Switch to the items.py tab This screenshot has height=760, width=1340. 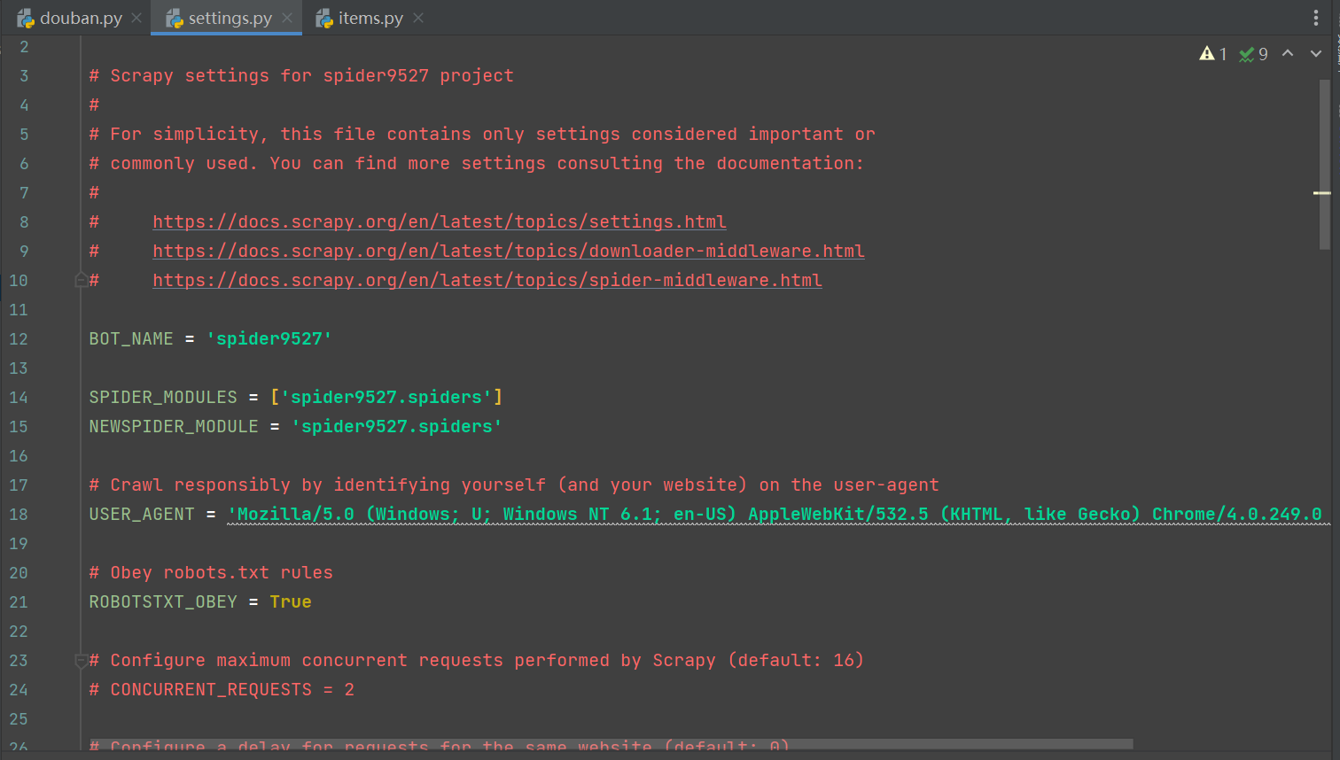coord(370,18)
